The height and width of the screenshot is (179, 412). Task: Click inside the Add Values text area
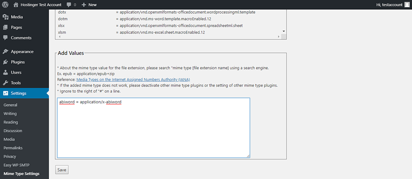pyautogui.click(x=153, y=129)
